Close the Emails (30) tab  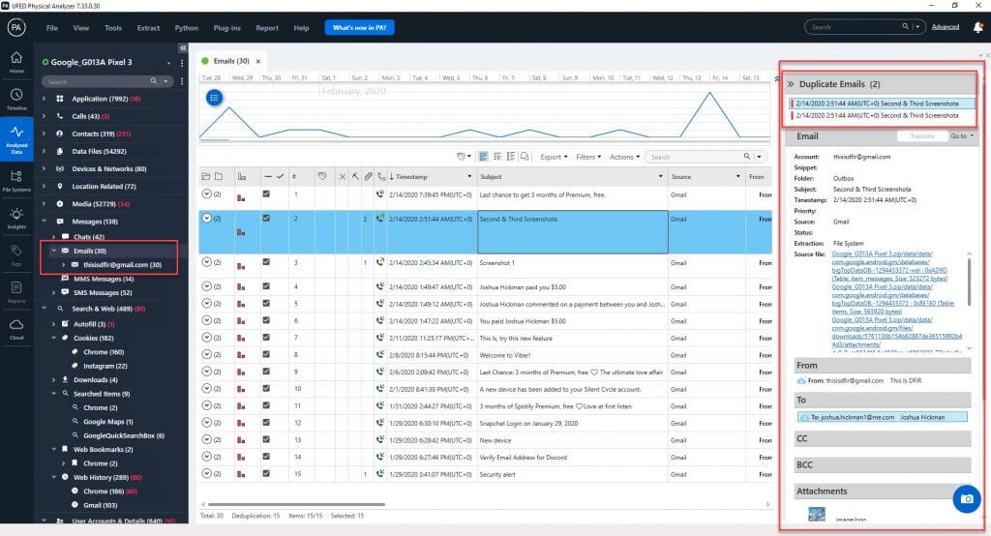tap(257, 61)
